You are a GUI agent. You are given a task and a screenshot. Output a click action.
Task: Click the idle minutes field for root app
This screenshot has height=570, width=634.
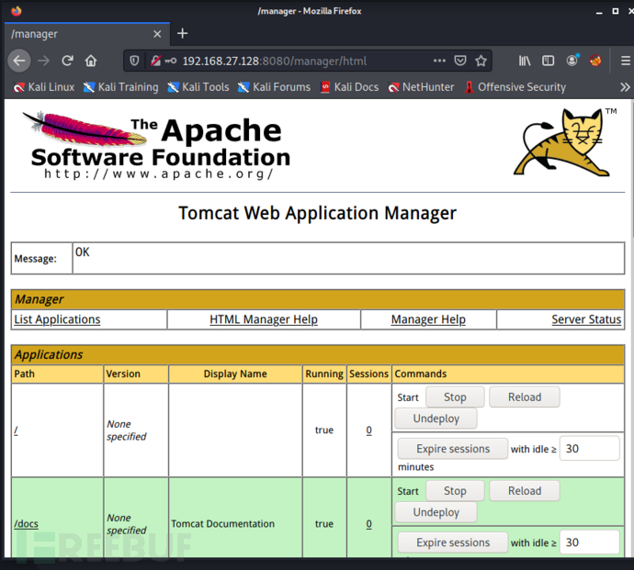click(590, 449)
